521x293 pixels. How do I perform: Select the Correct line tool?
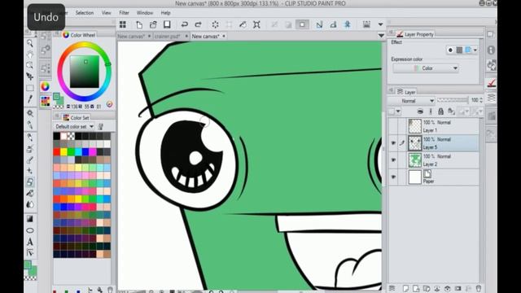30,253
